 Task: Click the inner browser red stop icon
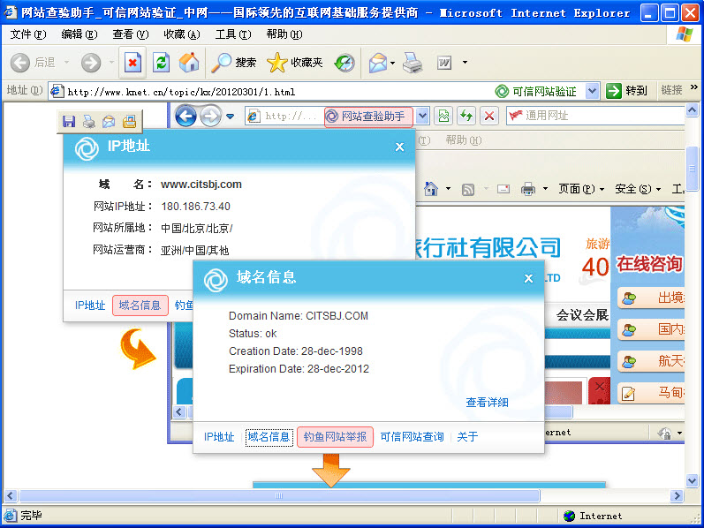pos(489,117)
